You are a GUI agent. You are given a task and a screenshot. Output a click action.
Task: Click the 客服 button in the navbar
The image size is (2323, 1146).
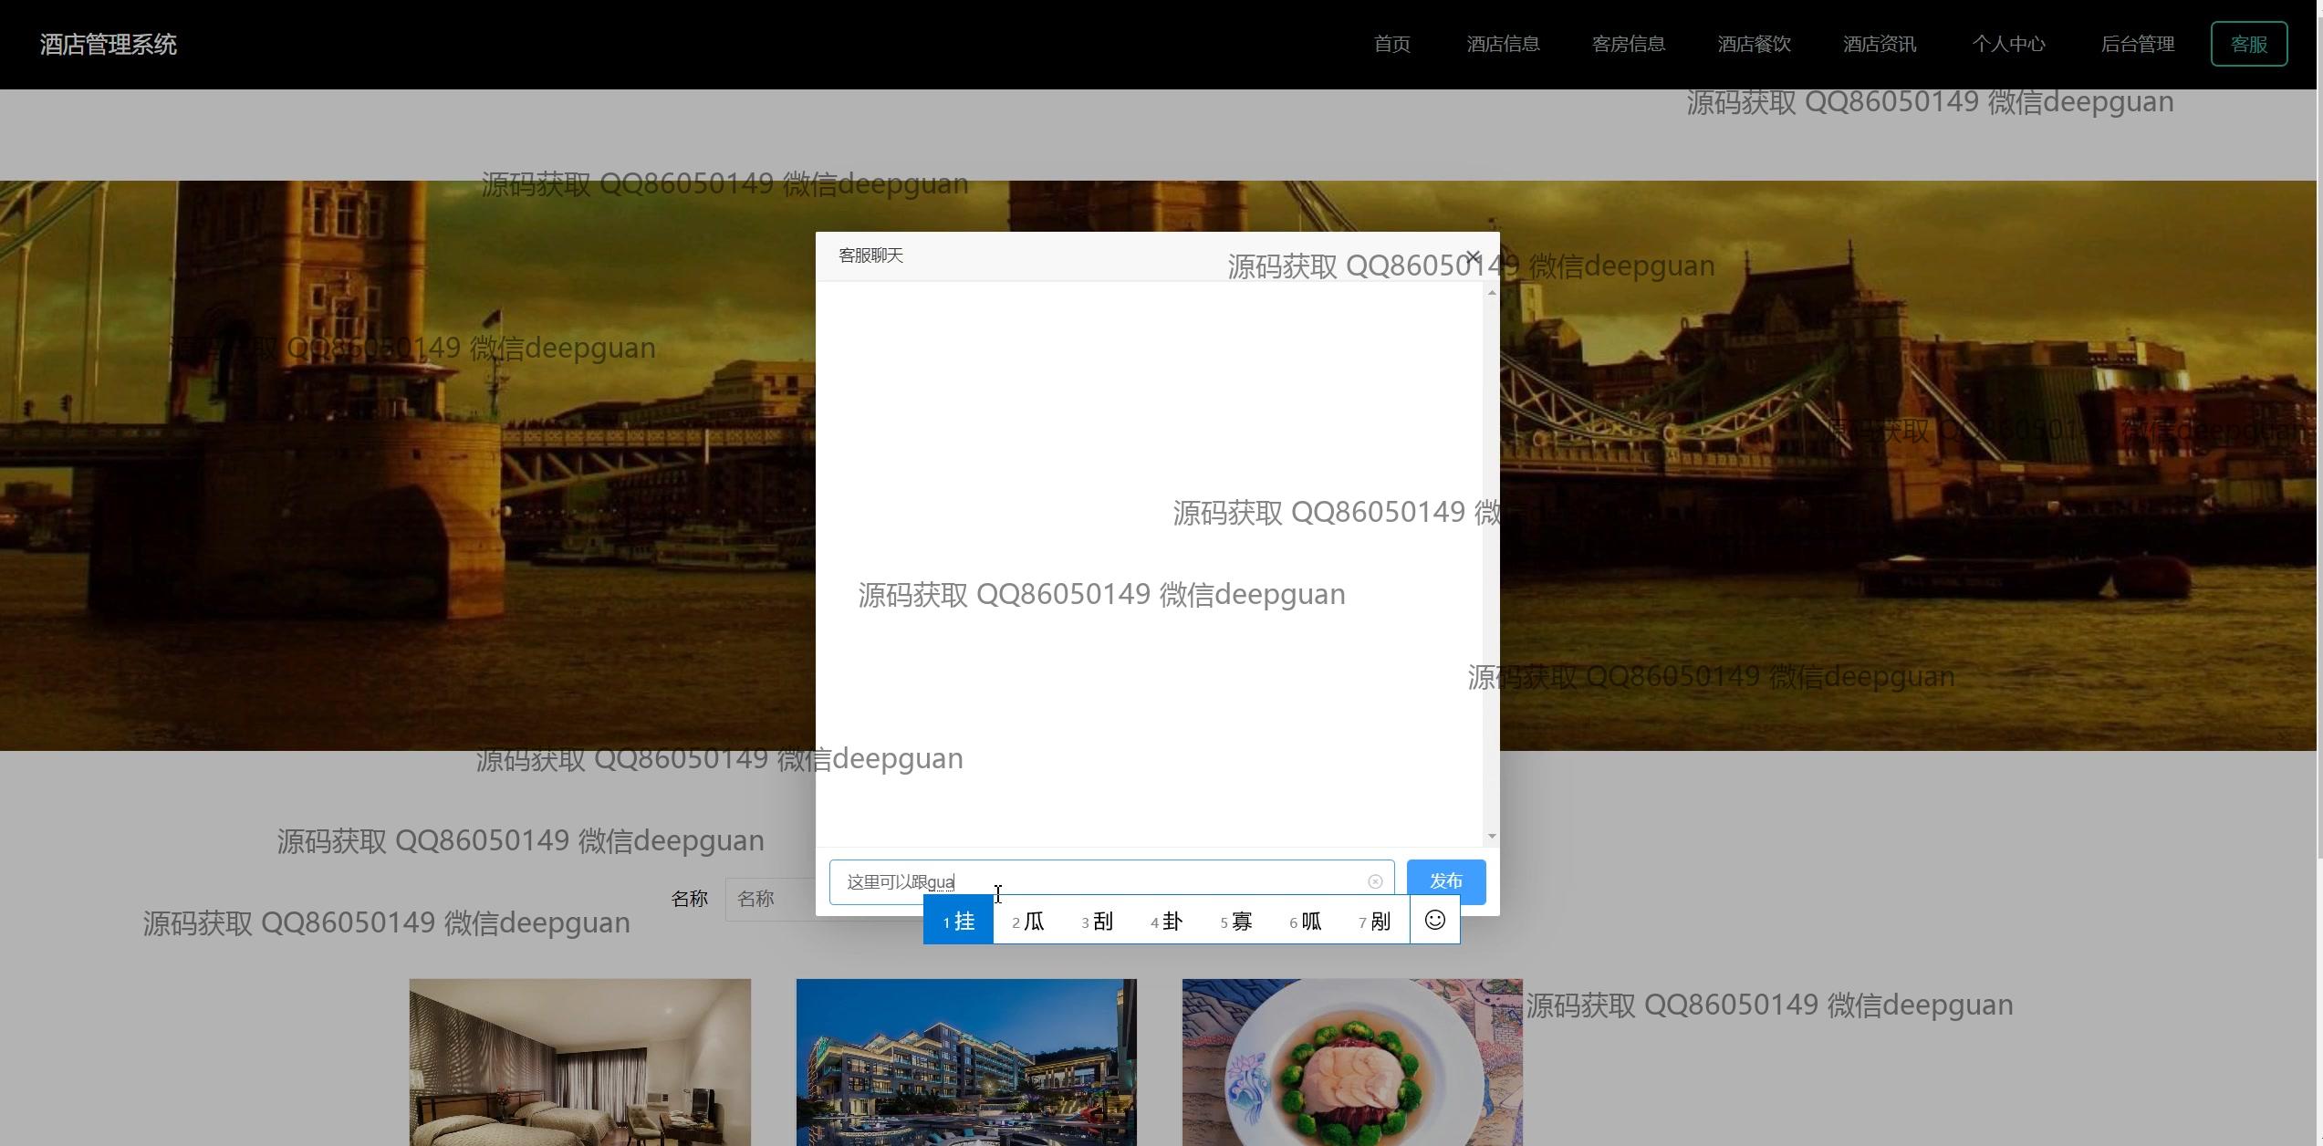click(2248, 45)
